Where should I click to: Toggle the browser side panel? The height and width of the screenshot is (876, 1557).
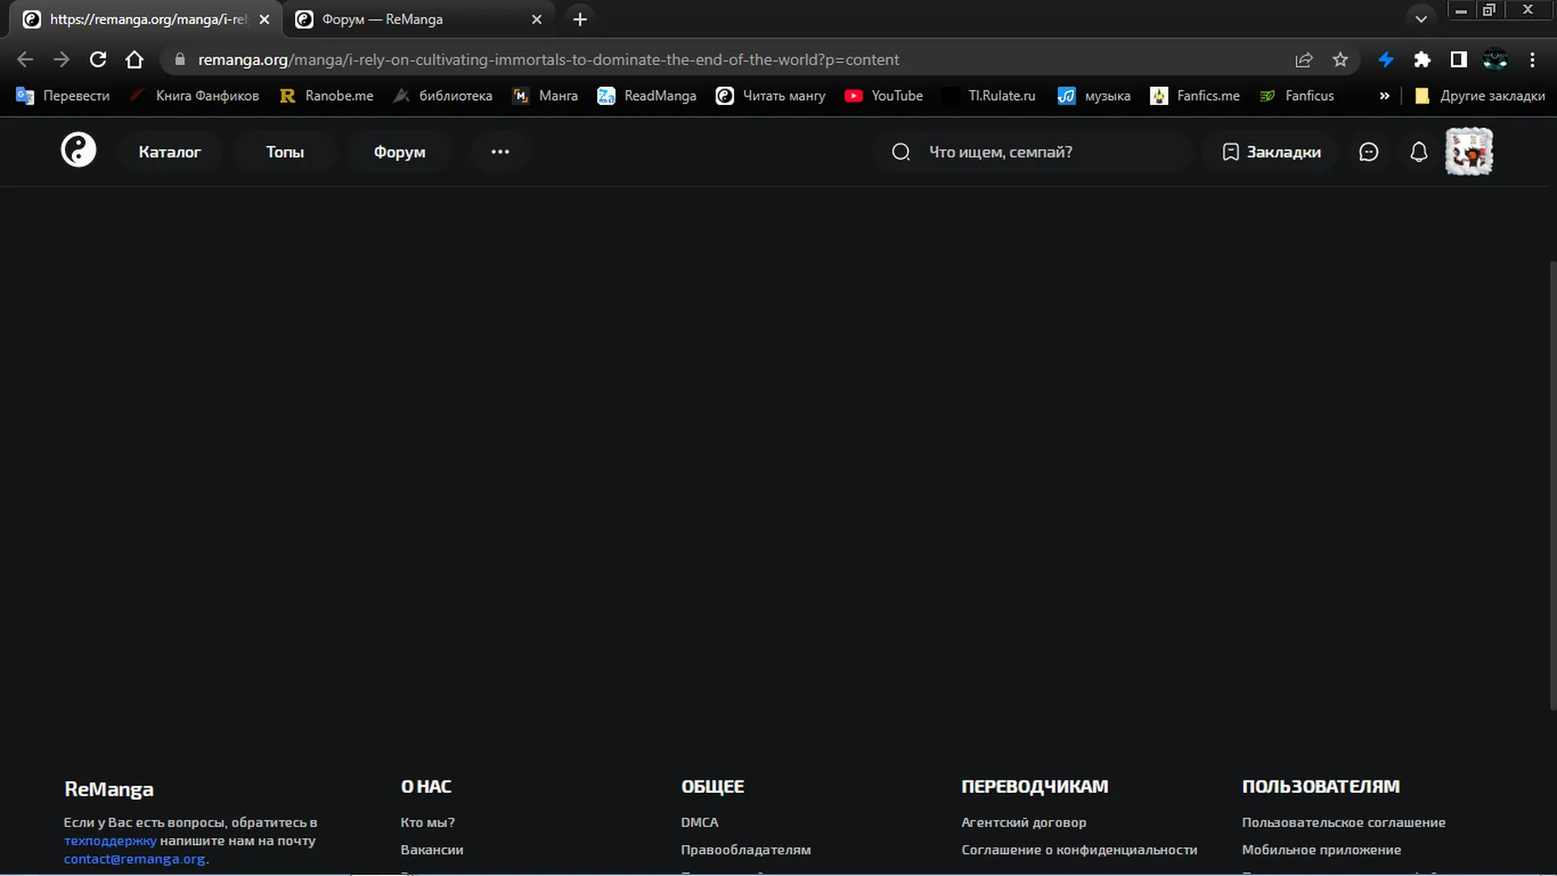[1458, 60]
